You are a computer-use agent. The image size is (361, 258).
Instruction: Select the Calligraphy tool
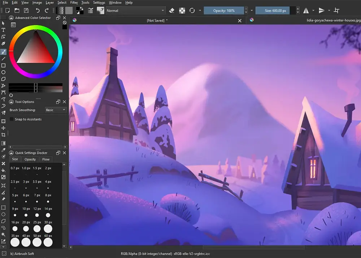3,44
